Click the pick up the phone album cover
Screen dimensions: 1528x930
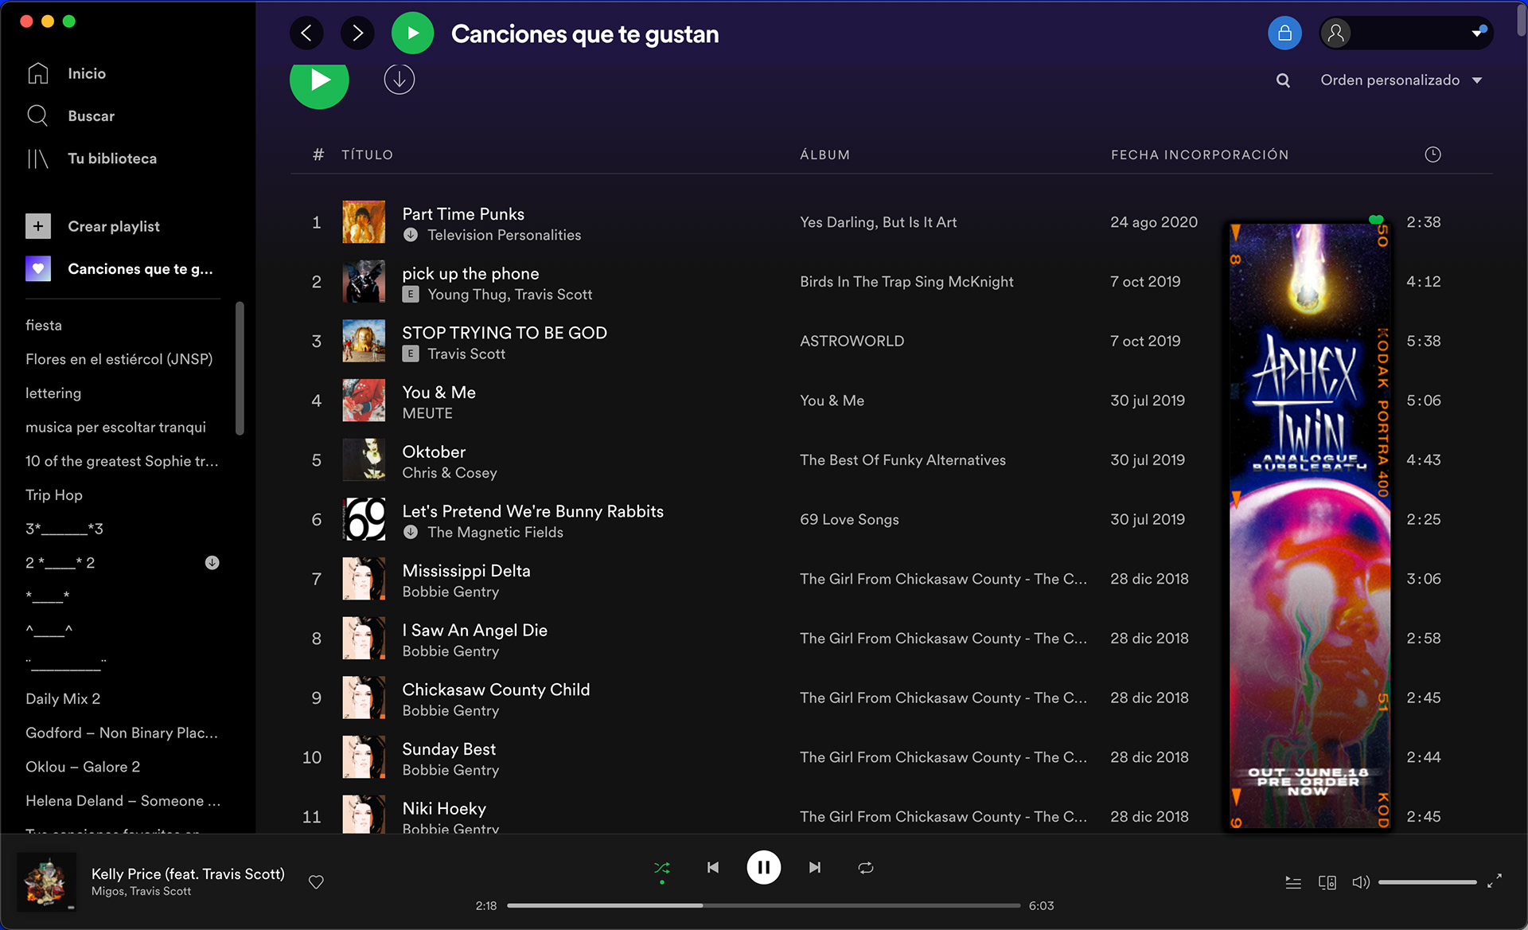click(x=364, y=282)
